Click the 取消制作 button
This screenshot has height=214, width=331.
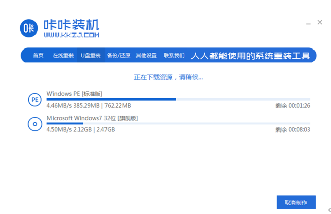coord(296,202)
